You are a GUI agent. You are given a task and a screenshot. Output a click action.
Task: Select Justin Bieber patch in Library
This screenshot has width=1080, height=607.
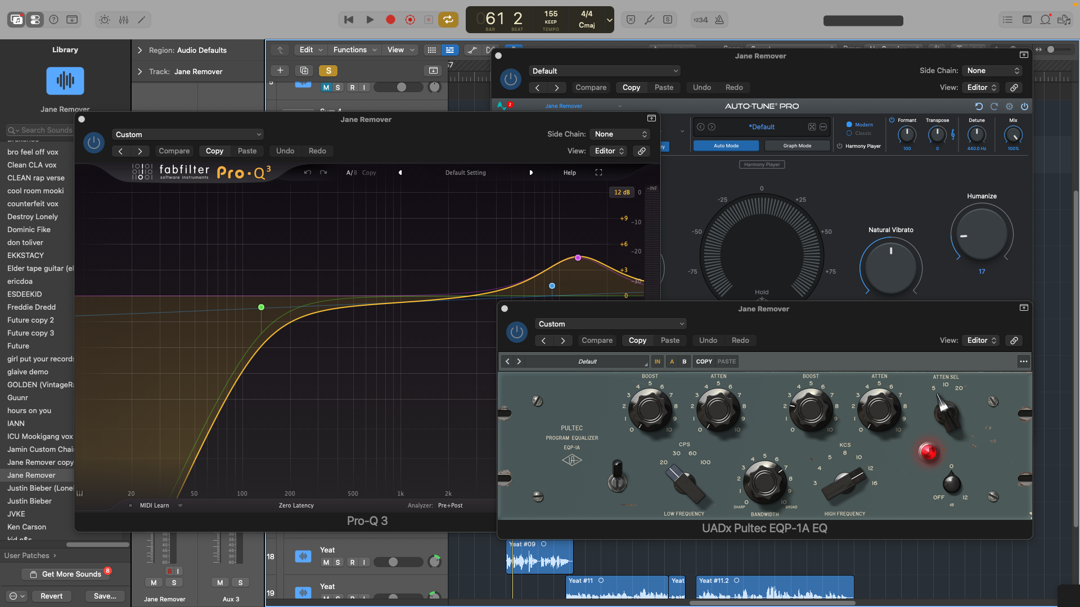(x=29, y=501)
